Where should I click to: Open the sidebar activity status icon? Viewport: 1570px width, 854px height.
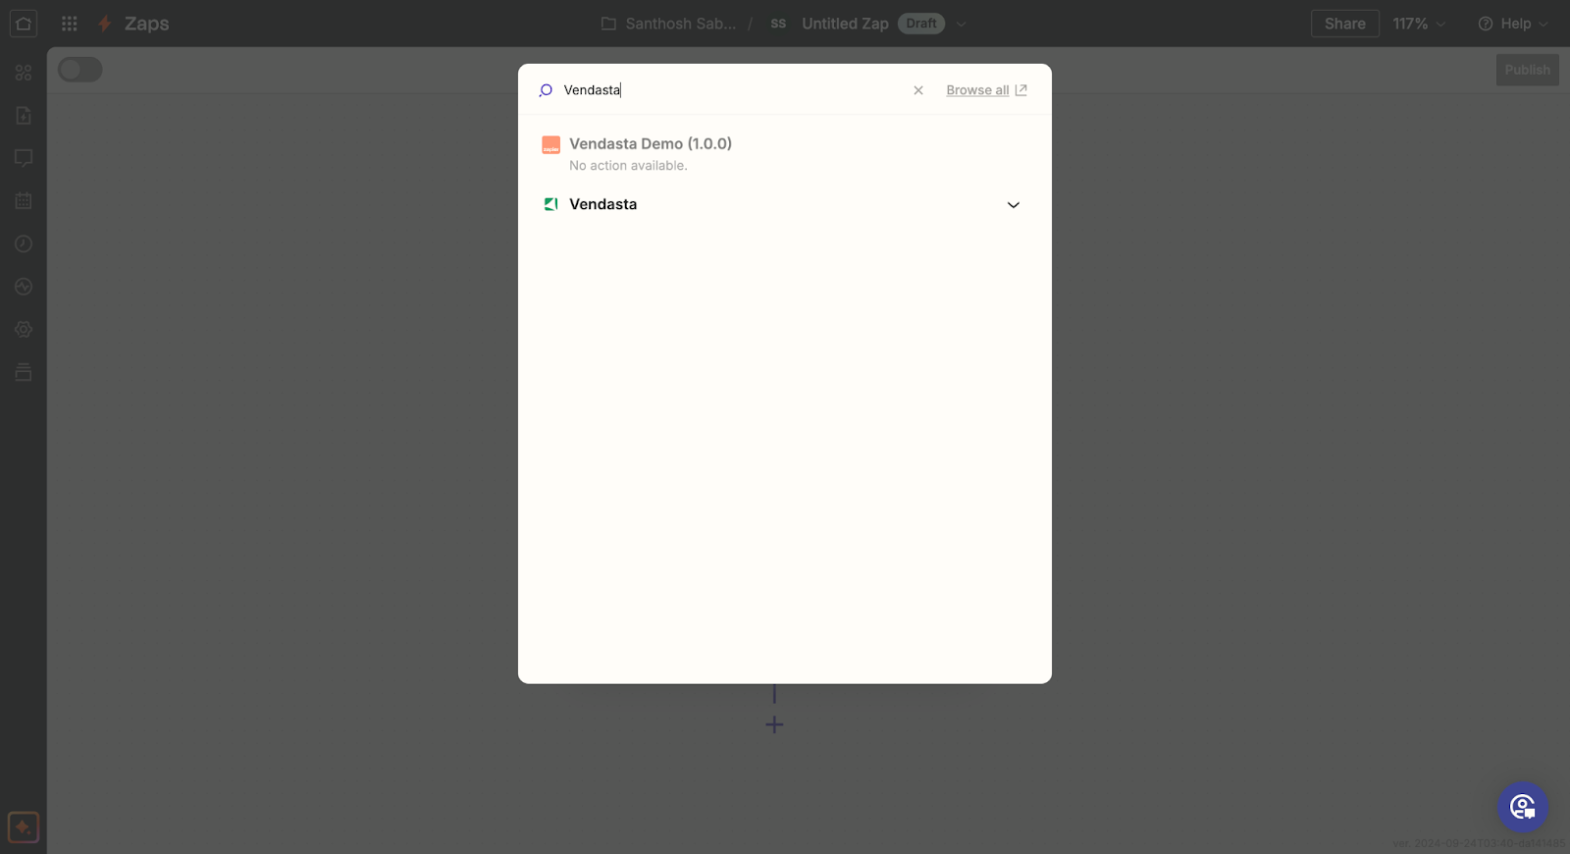pyautogui.click(x=24, y=287)
